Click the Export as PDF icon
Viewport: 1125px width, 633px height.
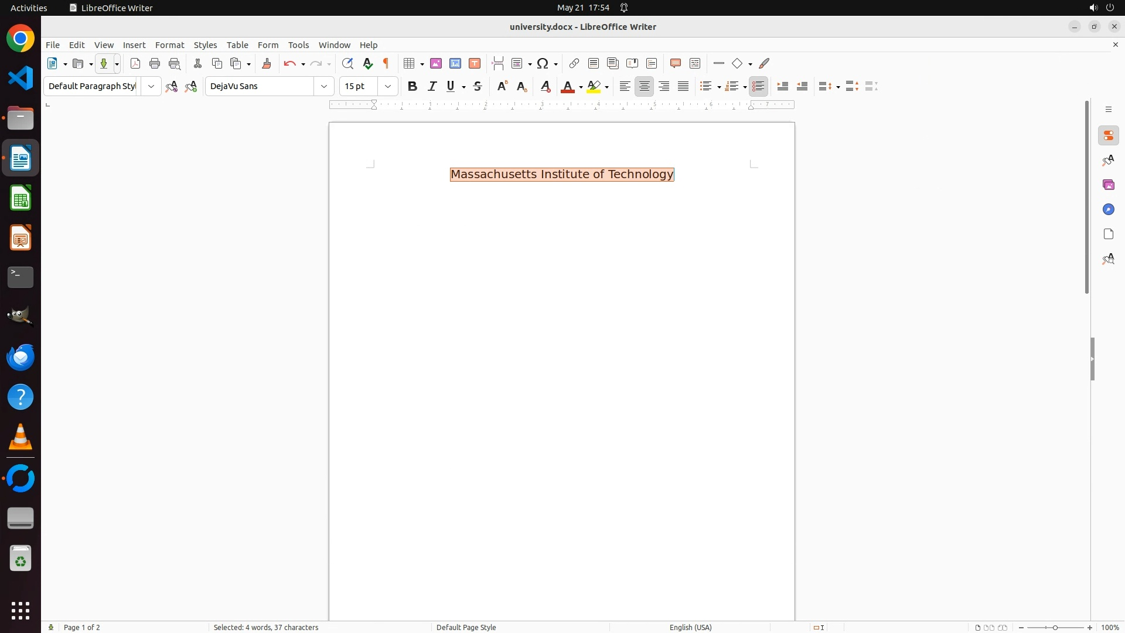point(135,64)
